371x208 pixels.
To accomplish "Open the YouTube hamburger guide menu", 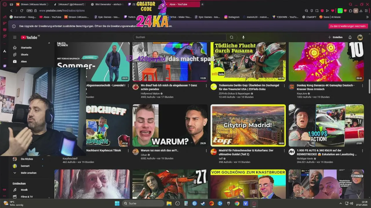I will [x=14, y=37].
